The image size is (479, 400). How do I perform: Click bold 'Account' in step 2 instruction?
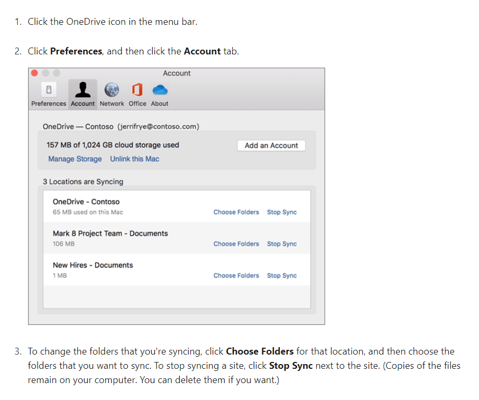[202, 51]
